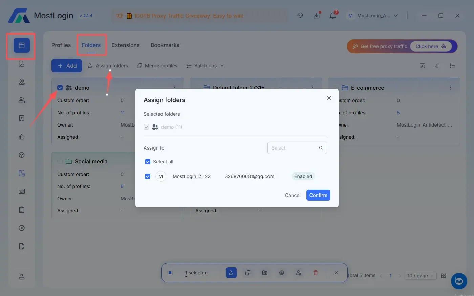Open the Extensions tab
This screenshot has width=474, height=296.
click(x=126, y=45)
